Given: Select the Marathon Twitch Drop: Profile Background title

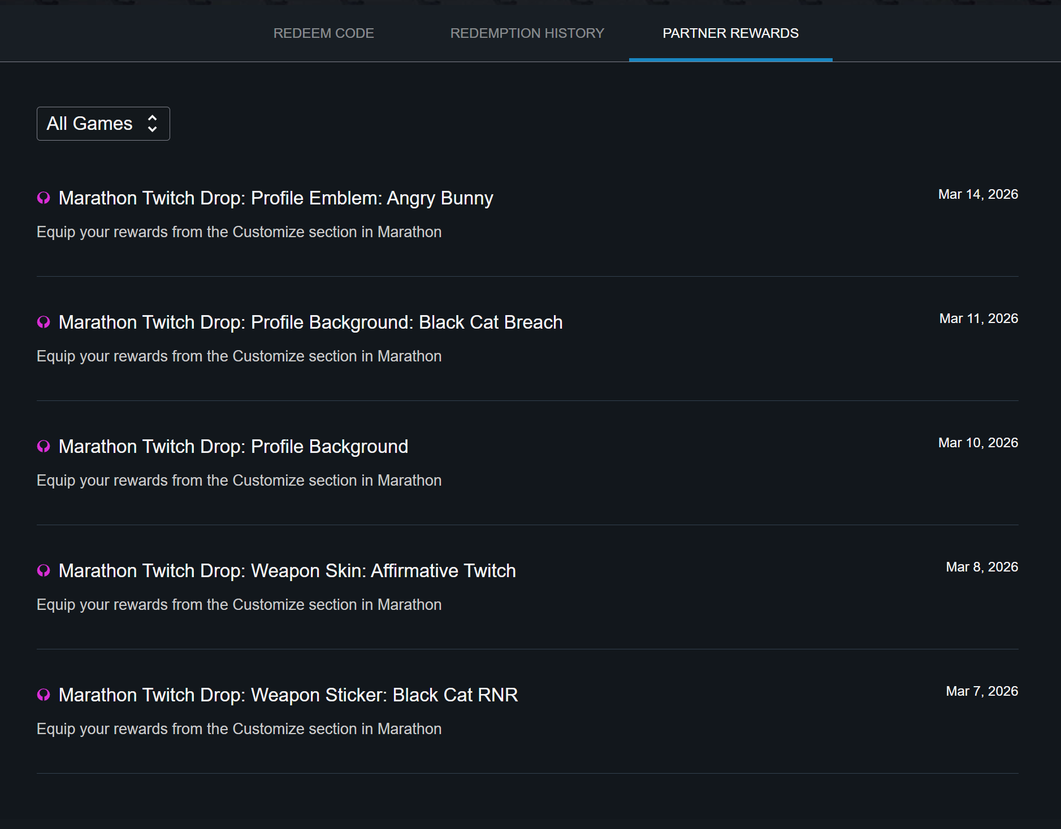Looking at the screenshot, I should 233,447.
